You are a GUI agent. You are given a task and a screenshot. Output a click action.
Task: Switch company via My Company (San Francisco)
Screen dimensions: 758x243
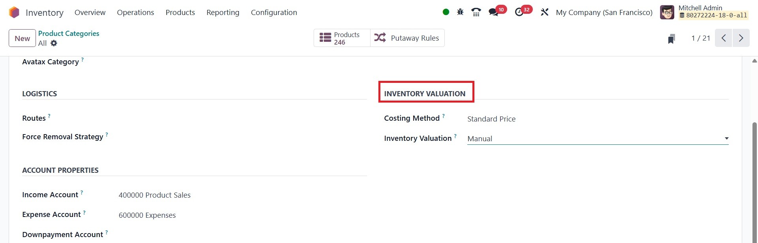coord(604,13)
